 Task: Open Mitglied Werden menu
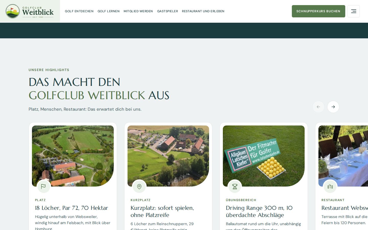138,11
